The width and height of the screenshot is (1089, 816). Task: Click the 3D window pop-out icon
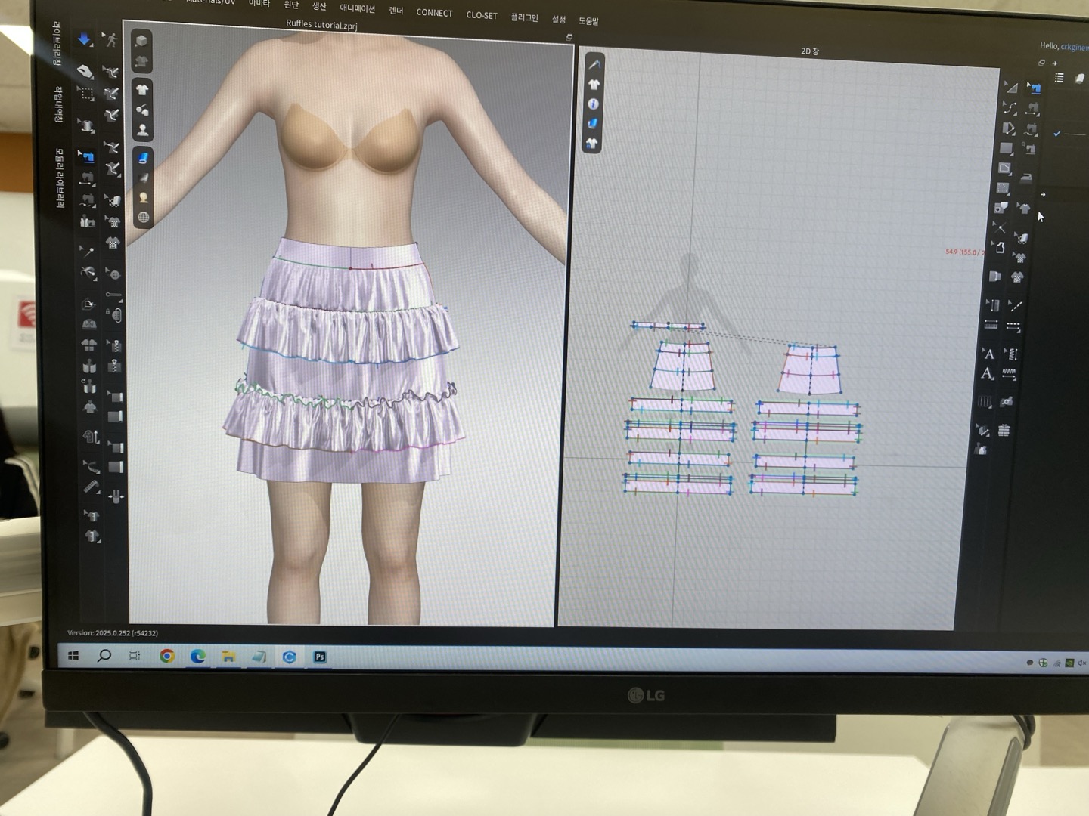pyautogui.click(x=569, y=37)
